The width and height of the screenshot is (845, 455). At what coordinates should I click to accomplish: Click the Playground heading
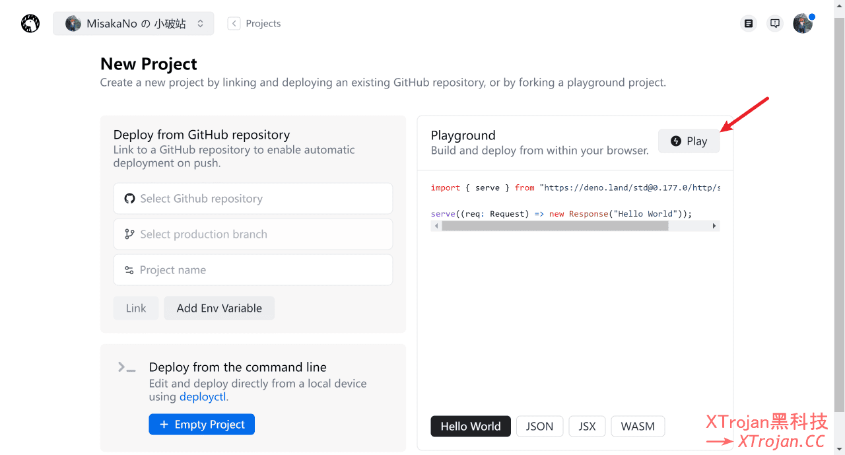(463, 135)
